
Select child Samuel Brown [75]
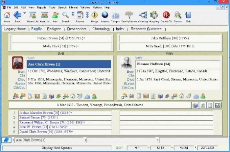pos(65,118)
